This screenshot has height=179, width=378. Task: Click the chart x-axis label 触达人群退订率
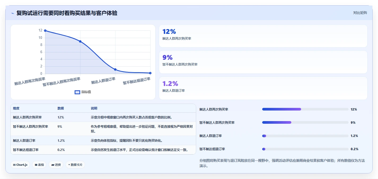(x=103, y=81)
